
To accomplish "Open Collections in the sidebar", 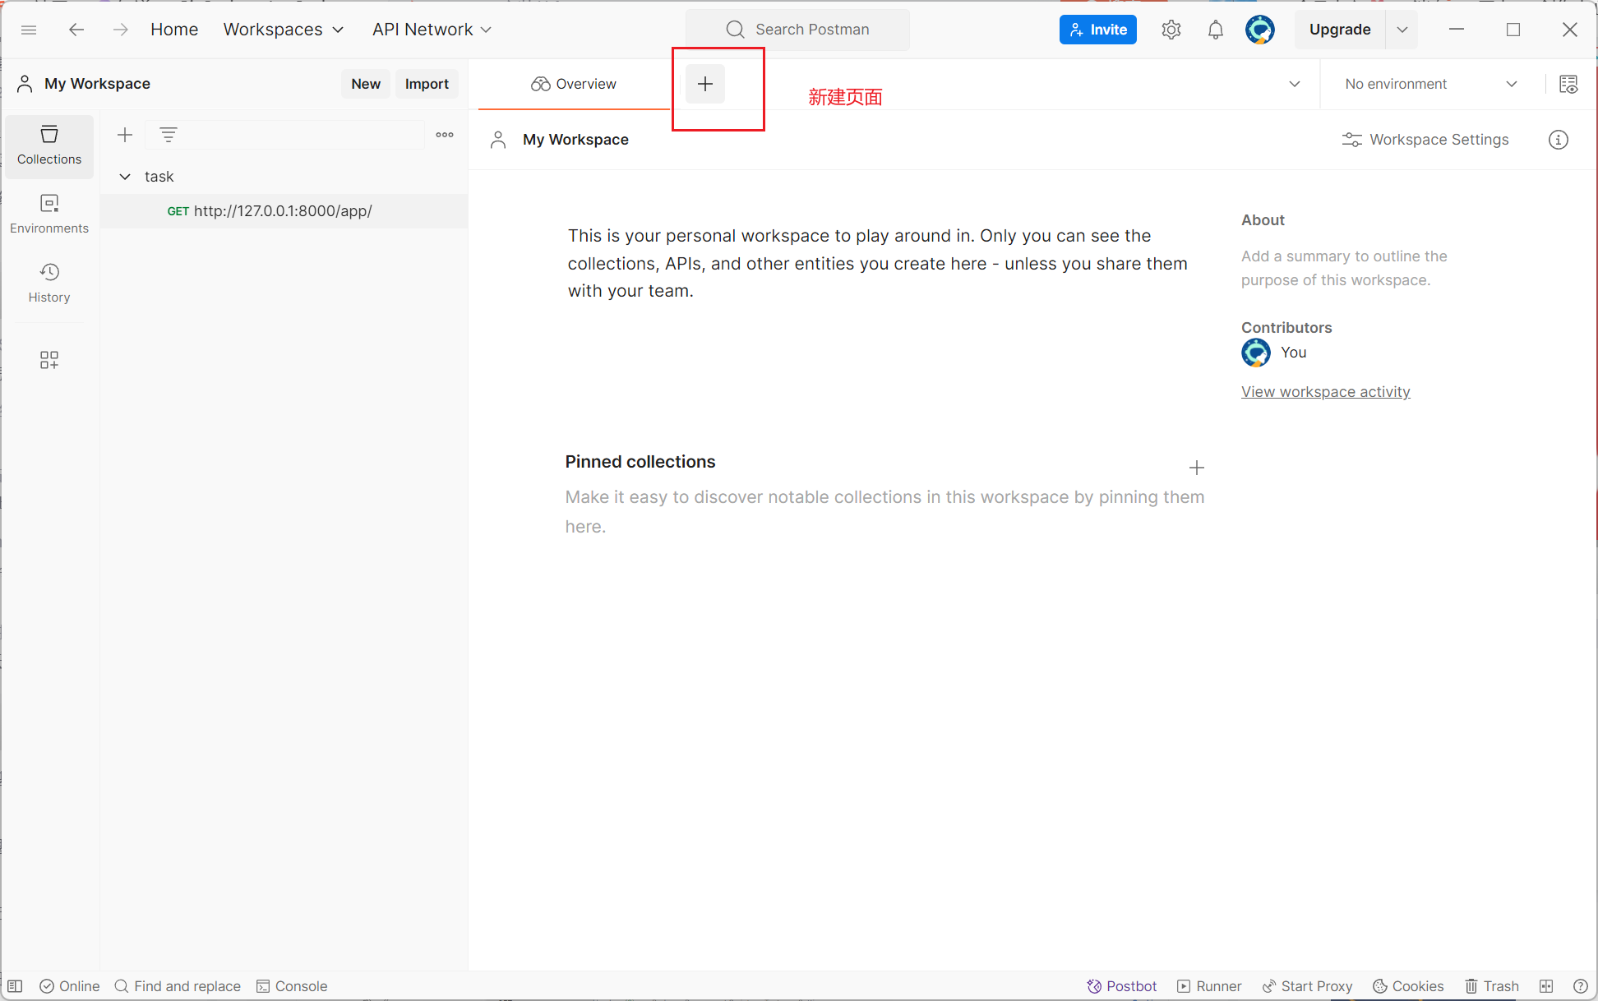I will 49,145.
